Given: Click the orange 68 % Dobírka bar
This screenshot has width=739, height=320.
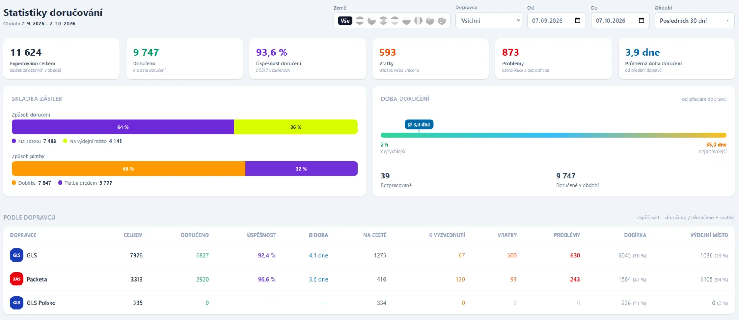Looking at the screenshot, I should click(128, 168).
